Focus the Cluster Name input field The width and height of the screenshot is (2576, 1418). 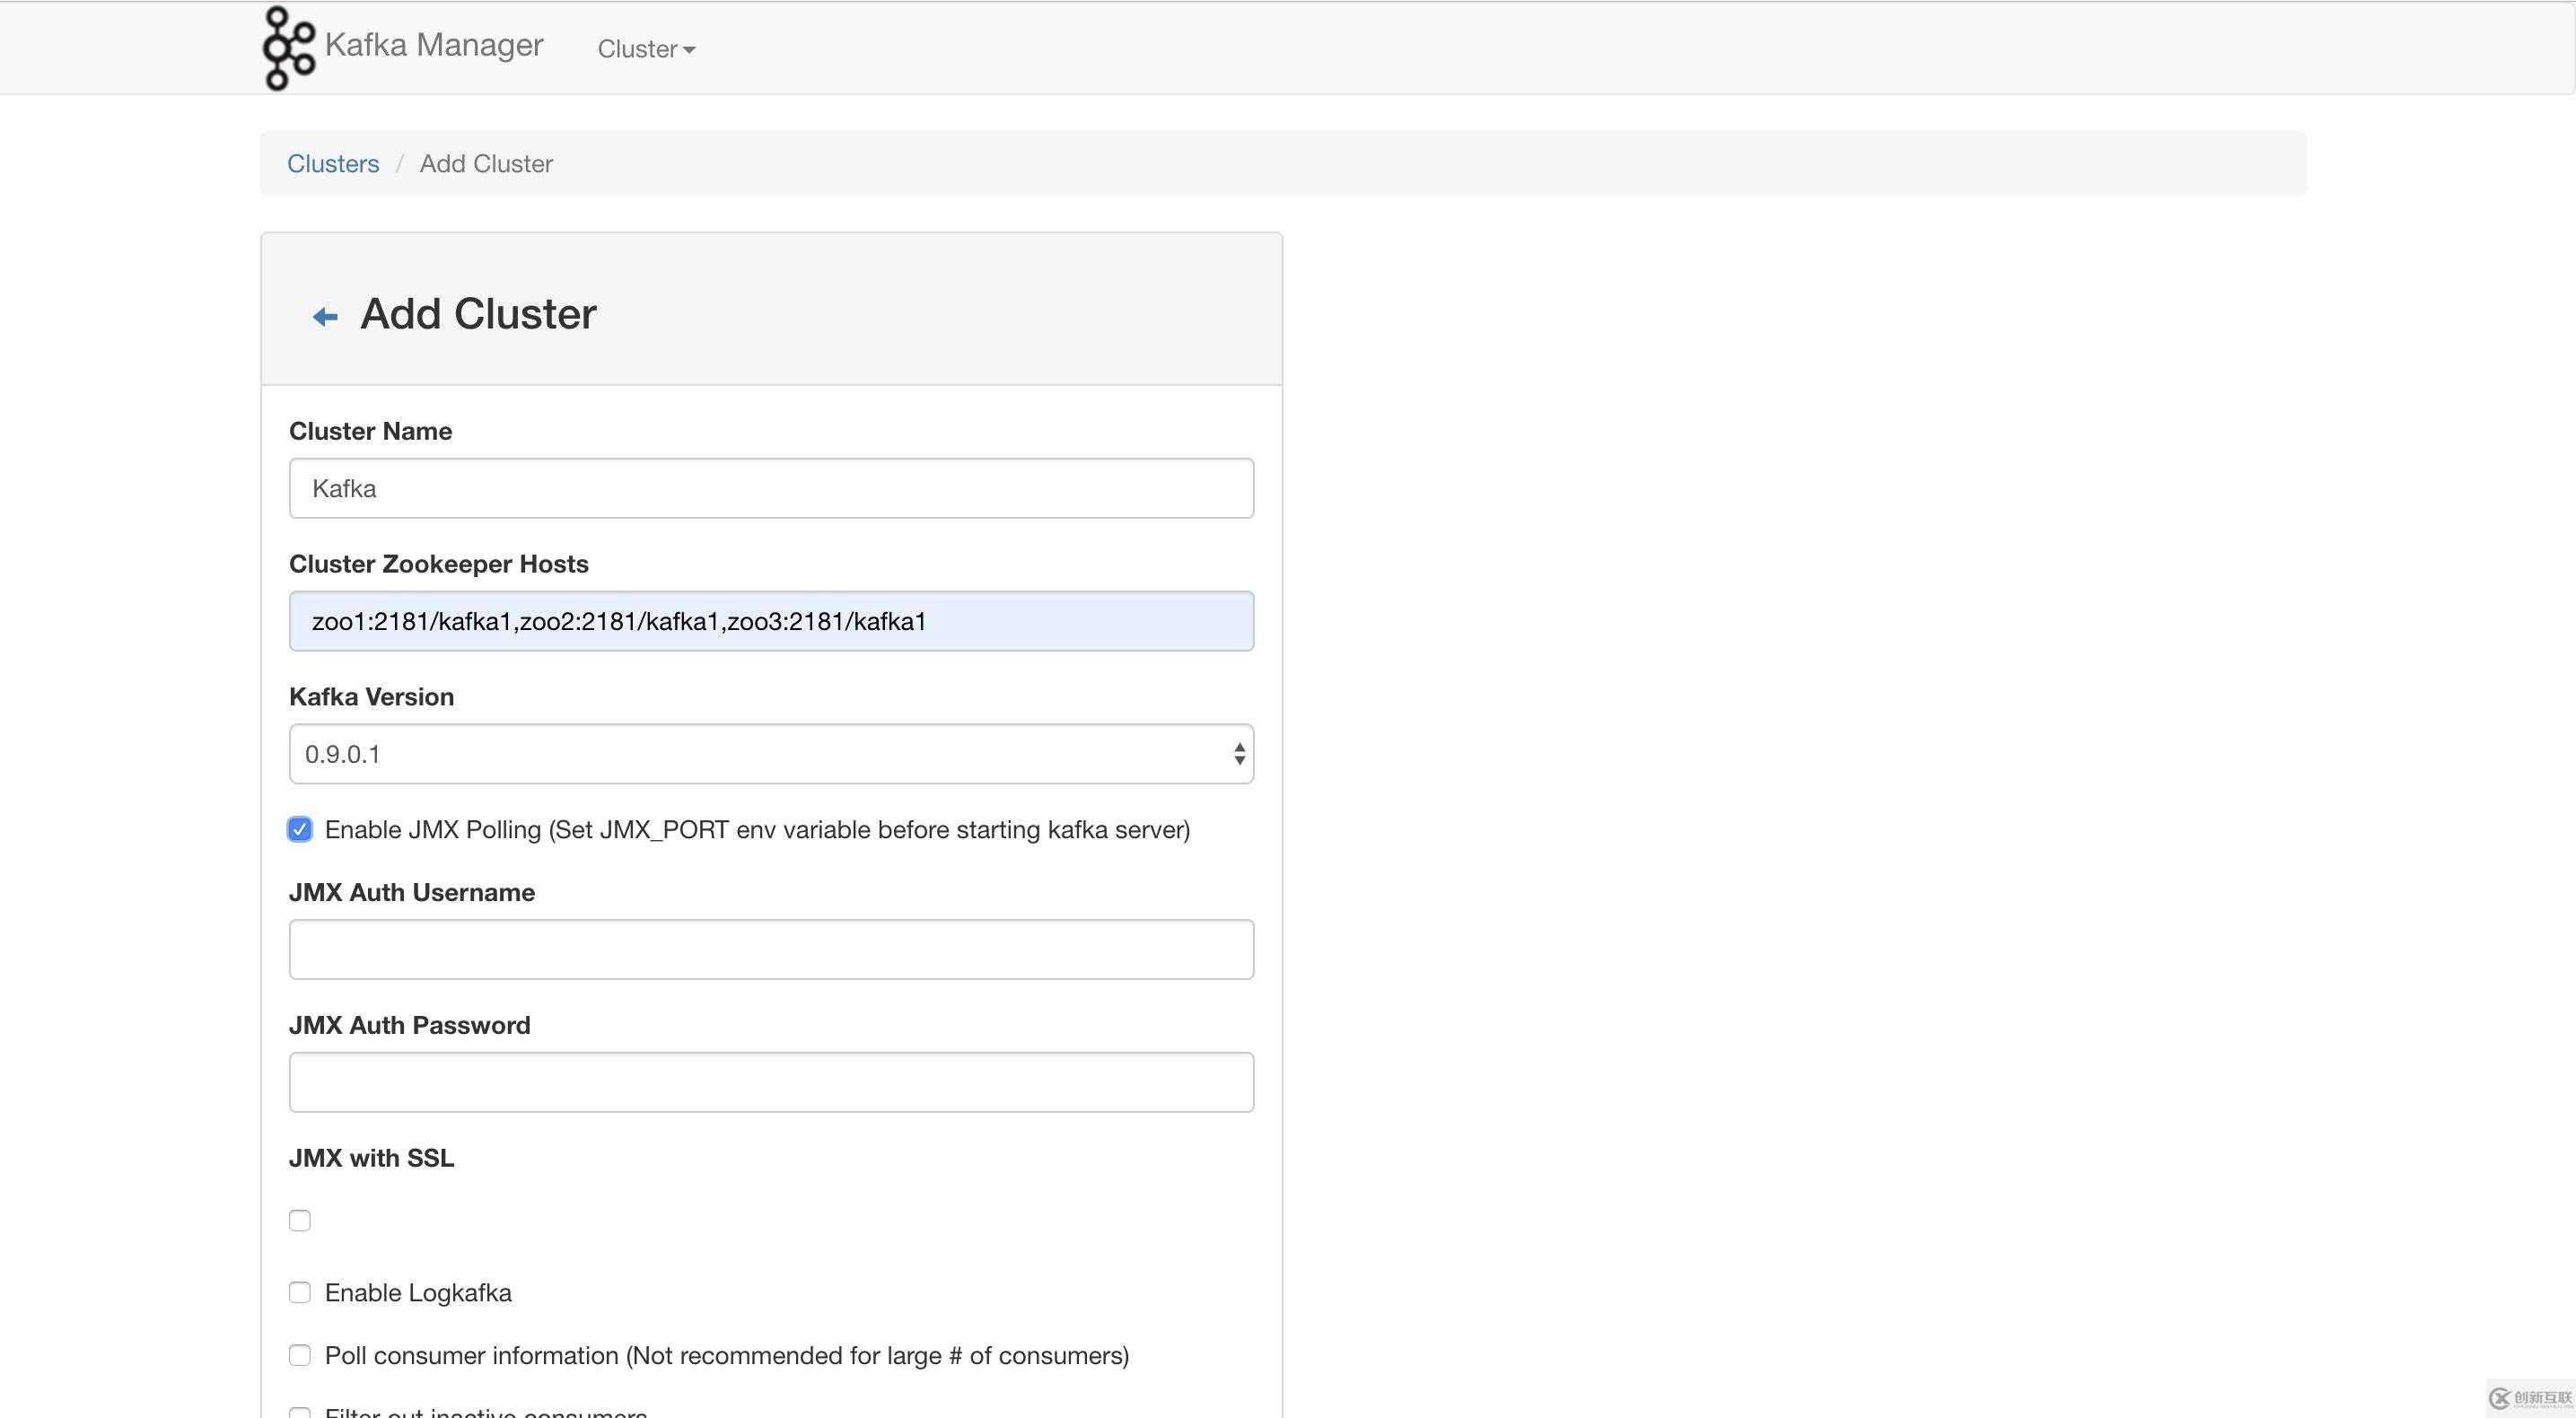[771, 488]
